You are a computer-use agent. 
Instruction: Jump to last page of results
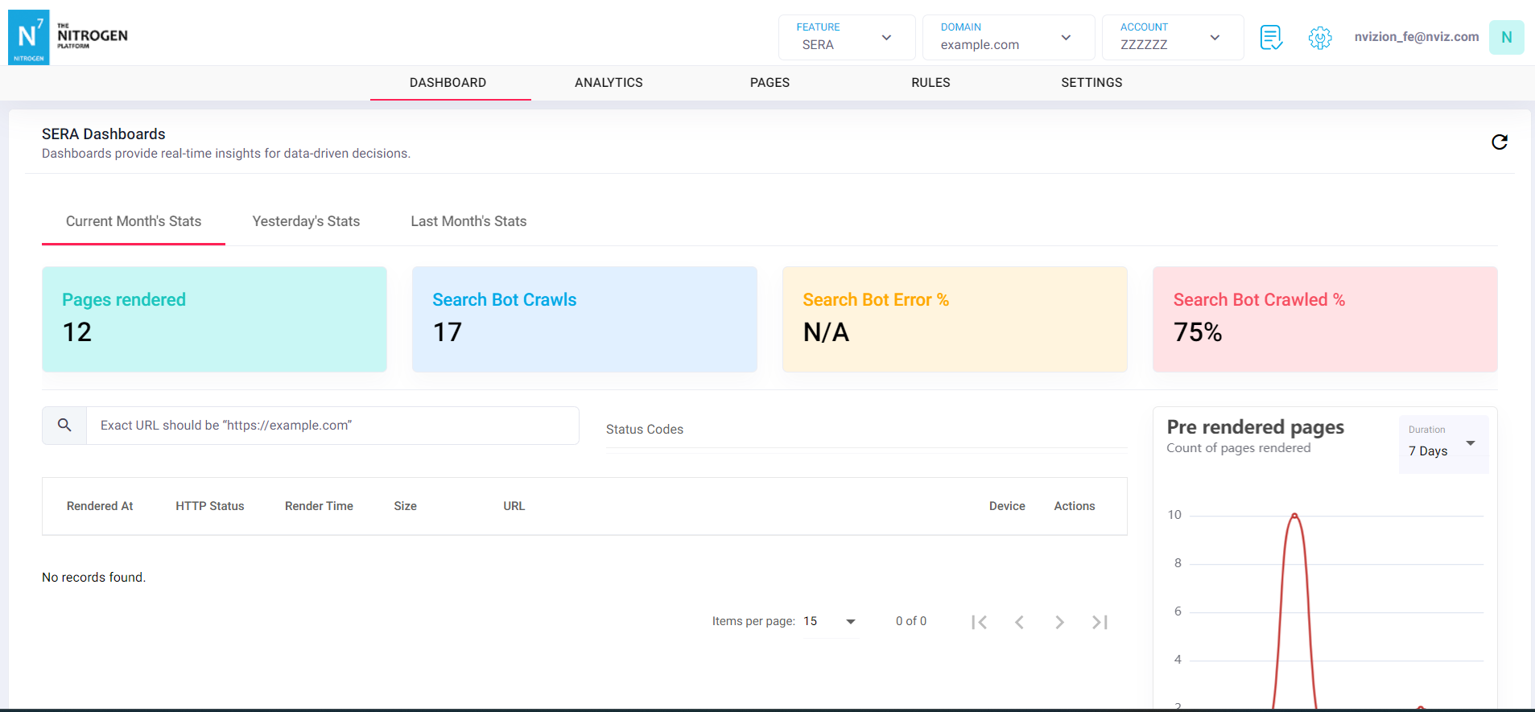click(1100, 622)
